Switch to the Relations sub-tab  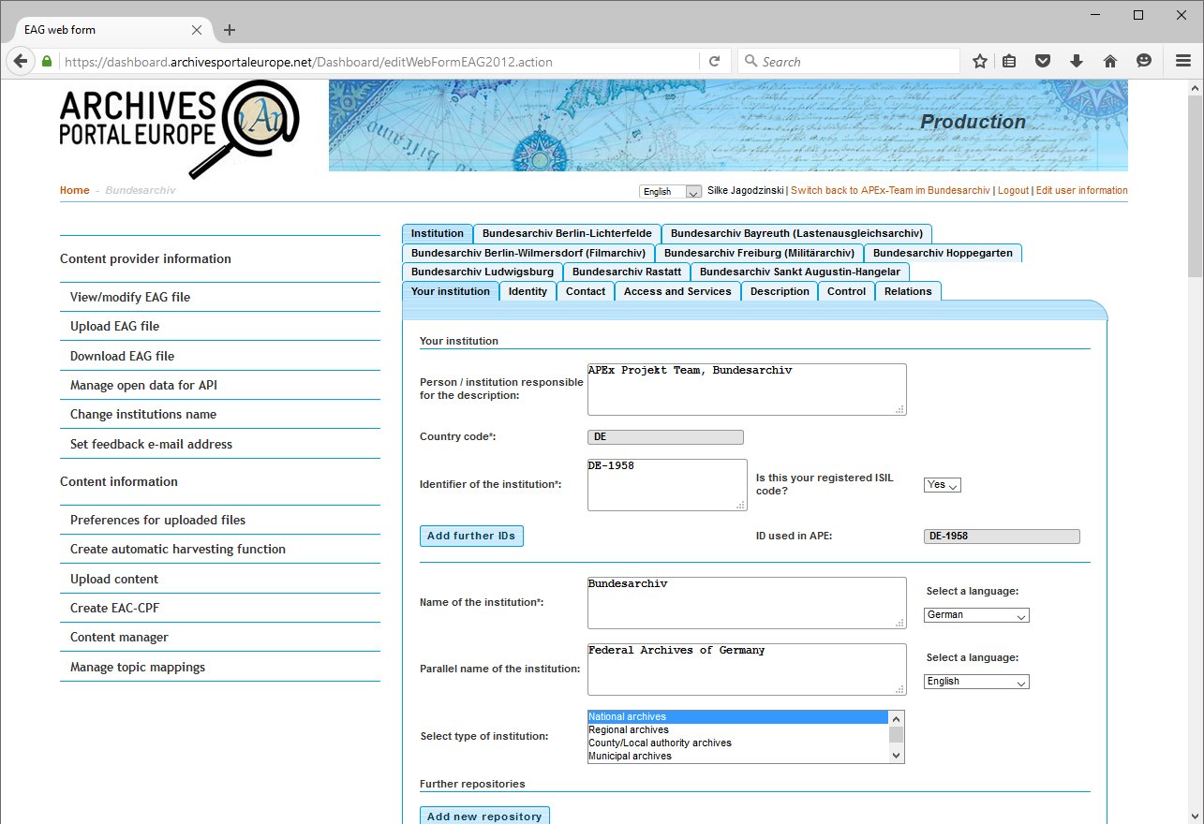(x=908, y=292)
